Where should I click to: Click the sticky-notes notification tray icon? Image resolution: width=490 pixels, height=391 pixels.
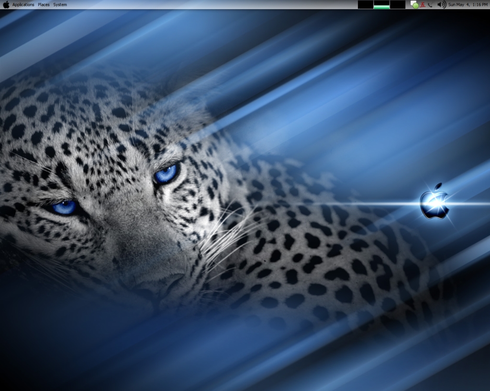(412, 3)
